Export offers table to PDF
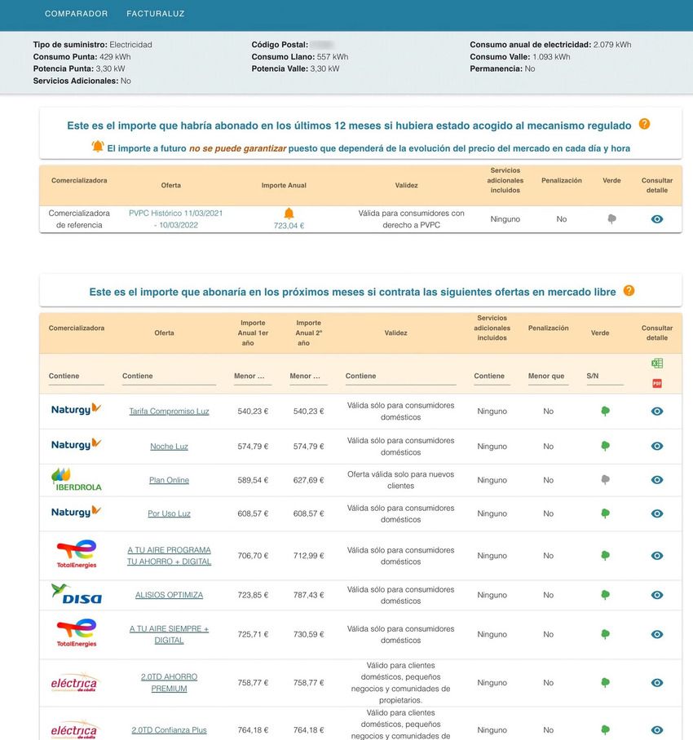Image resolution: width=693 pixels, height=740 pixels. (656, 383)
